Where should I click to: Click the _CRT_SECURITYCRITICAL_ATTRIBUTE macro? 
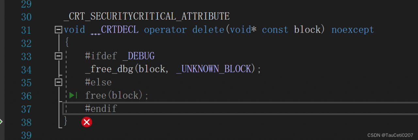click(x=147, y=16)
